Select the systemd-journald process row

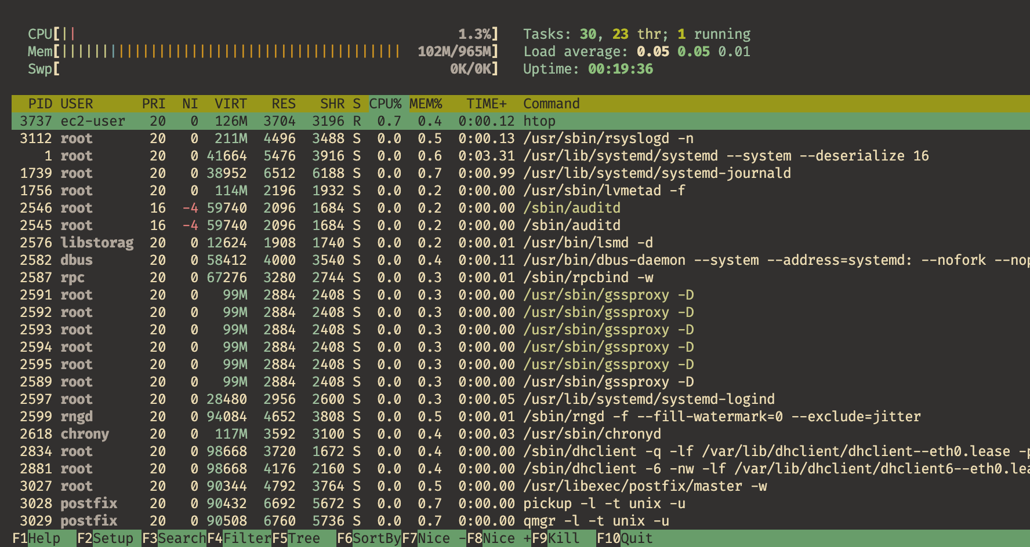(521, 173)
